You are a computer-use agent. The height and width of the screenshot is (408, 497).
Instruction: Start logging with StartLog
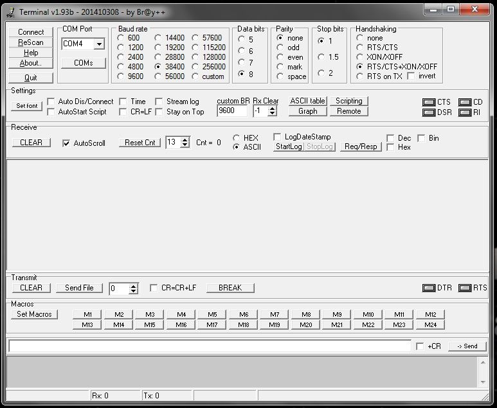click(x=289, y=146)
